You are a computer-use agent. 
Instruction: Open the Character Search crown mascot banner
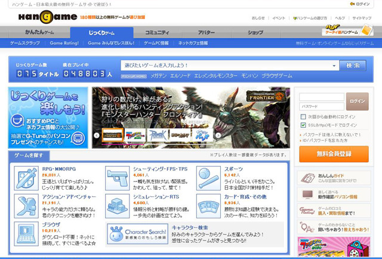138,234
